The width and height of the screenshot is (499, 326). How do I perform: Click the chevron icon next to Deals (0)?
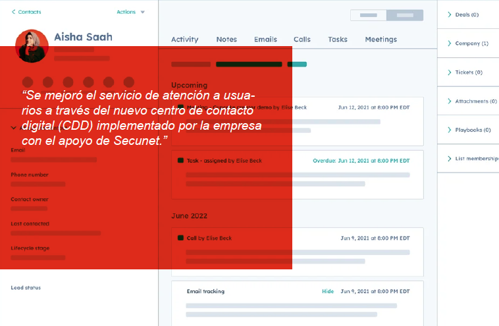pyautogui.click(x=449, y=14)
